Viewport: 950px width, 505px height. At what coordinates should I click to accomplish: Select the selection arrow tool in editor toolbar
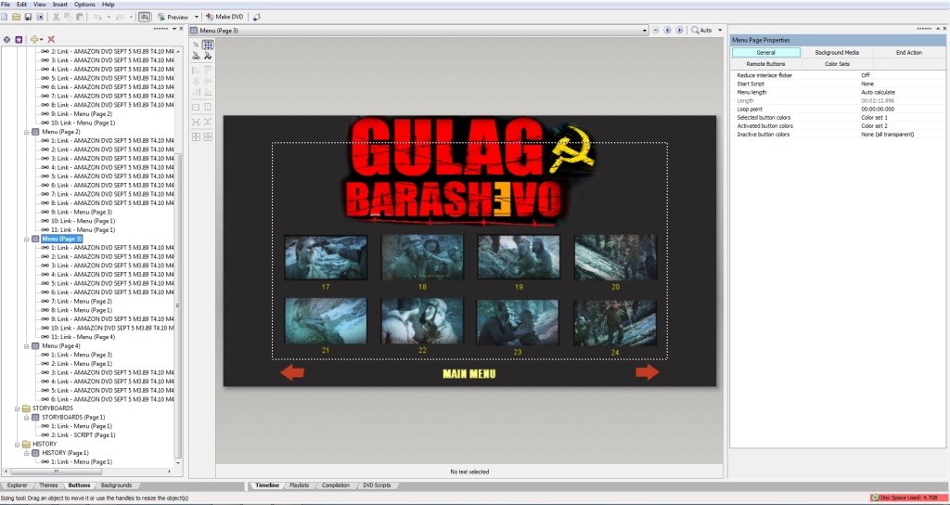click(x=196, y=45)
